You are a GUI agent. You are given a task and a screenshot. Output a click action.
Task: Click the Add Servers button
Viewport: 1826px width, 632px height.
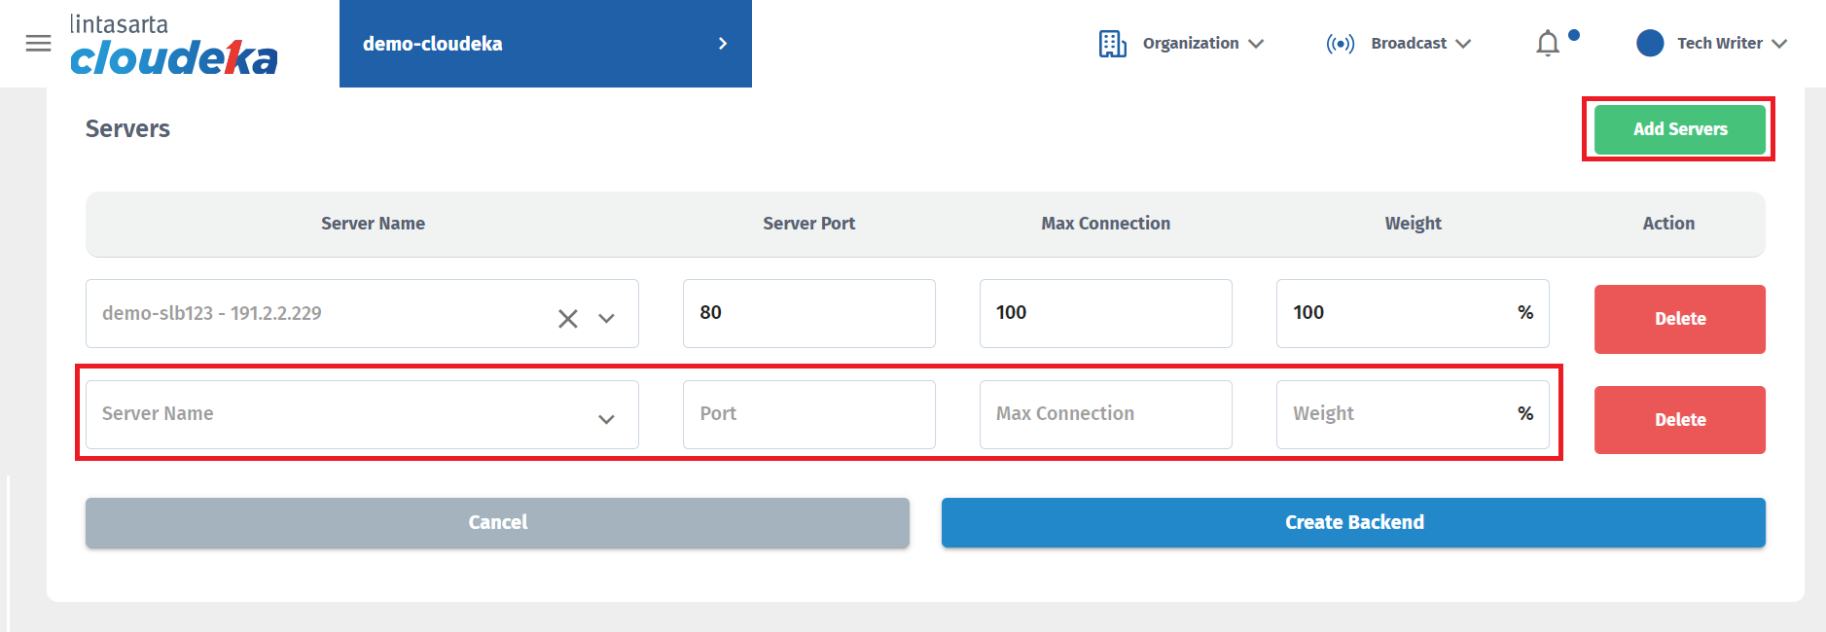[1679, 129]
